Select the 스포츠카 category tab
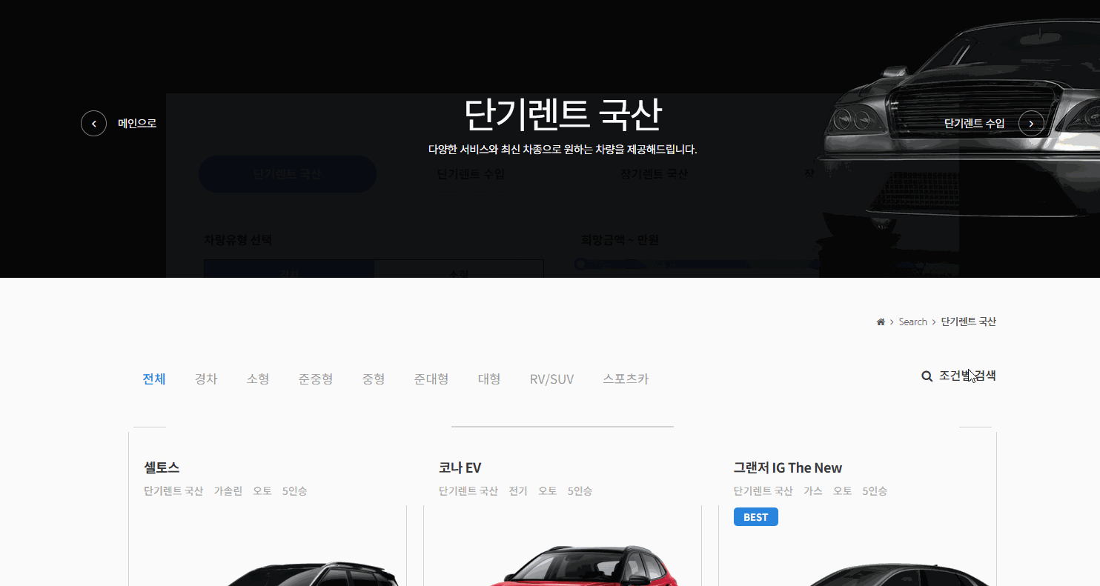The image size is (1100, 586). 626,379
